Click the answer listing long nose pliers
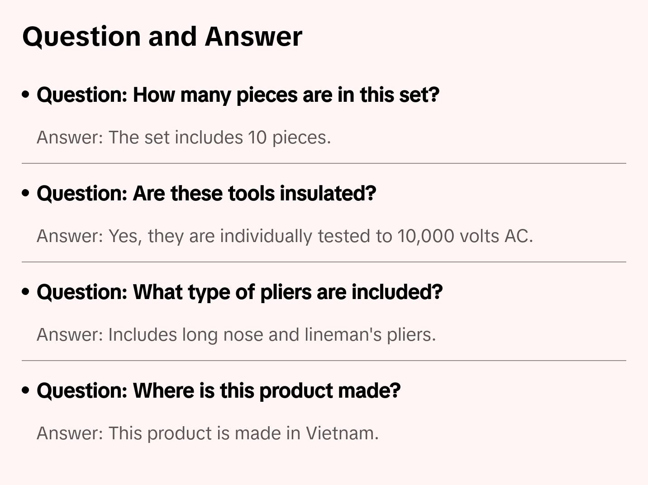This screenshot has height=485, width=648. (x=236, y=335)
